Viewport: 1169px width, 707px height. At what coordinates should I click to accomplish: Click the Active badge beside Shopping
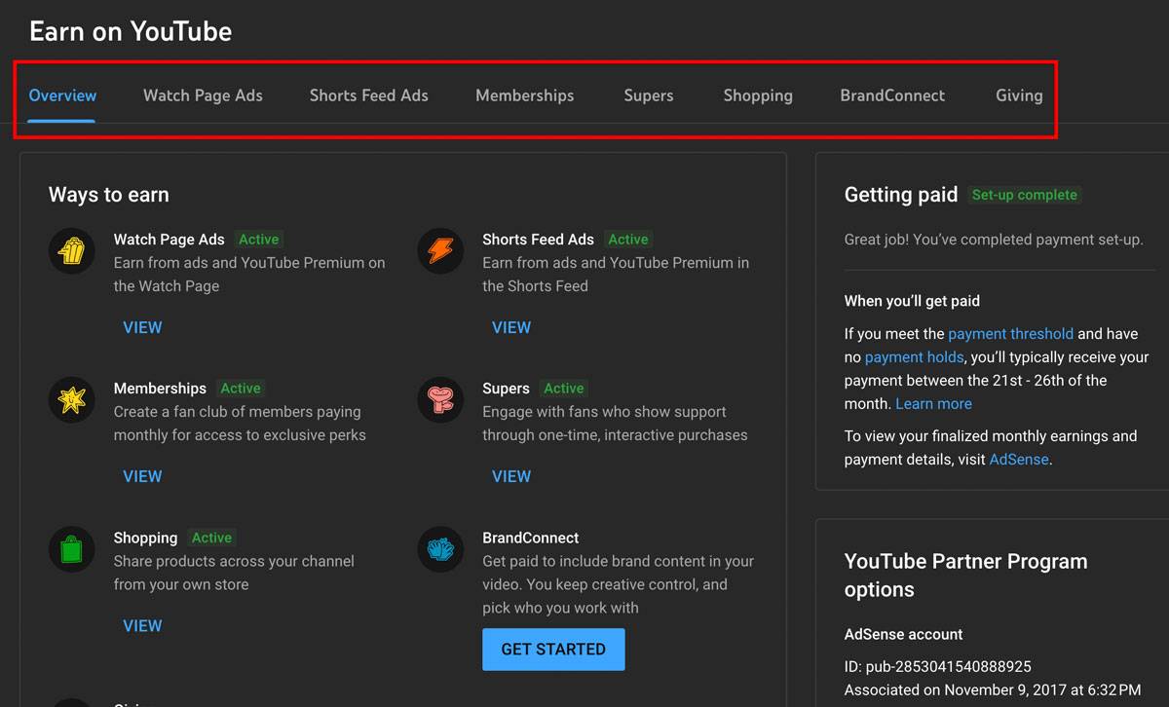211,538
